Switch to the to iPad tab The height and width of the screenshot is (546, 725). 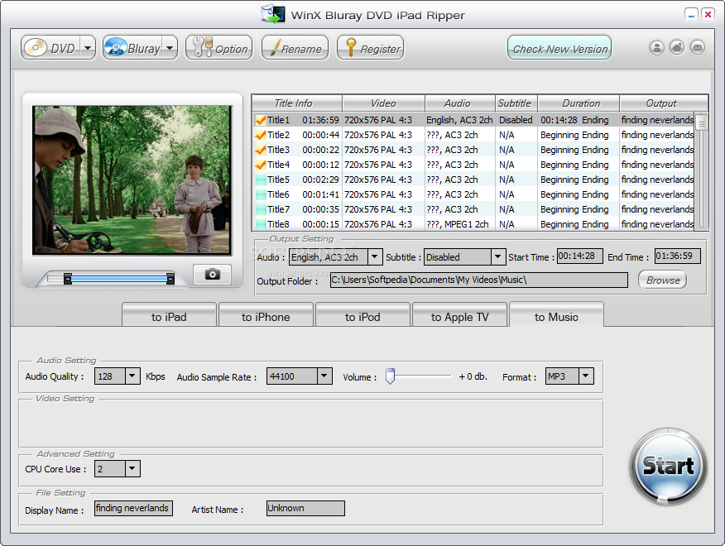point(169,317)
